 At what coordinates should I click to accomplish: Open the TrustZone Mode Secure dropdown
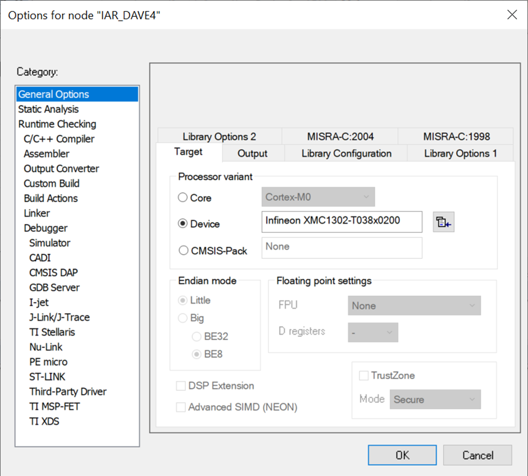click(435, 400)
